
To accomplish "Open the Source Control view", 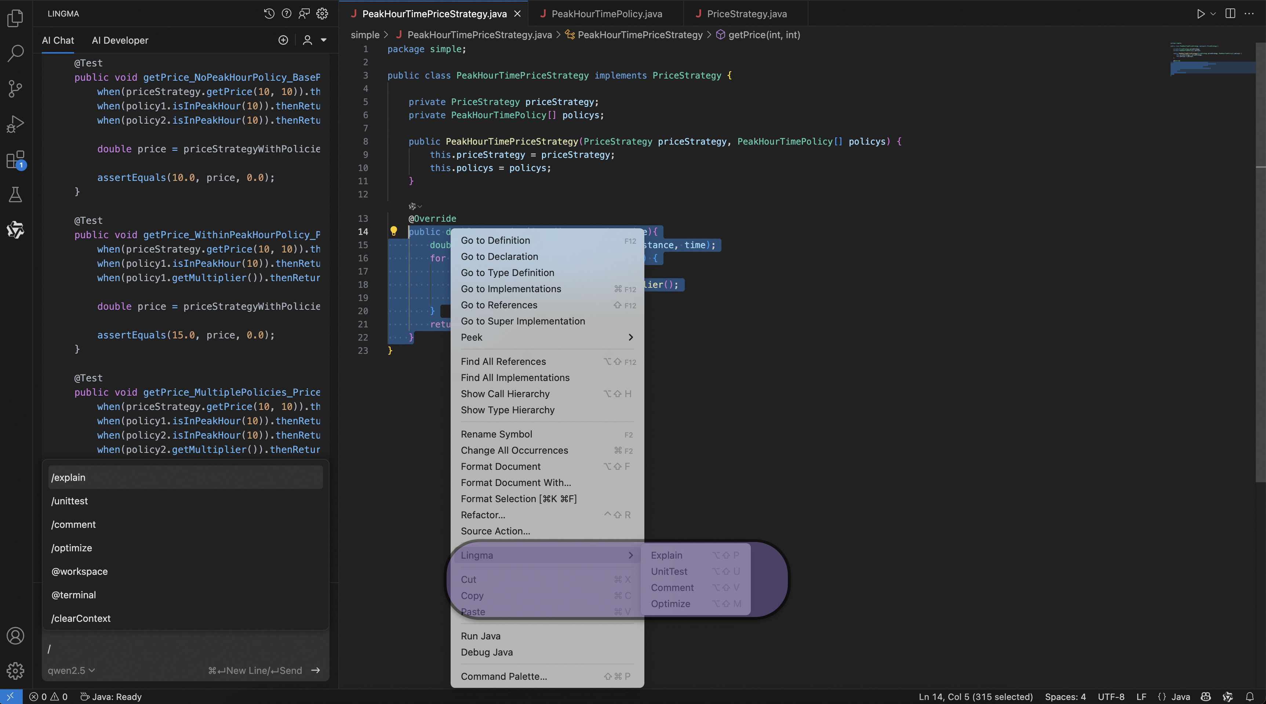I will (15, 89).
